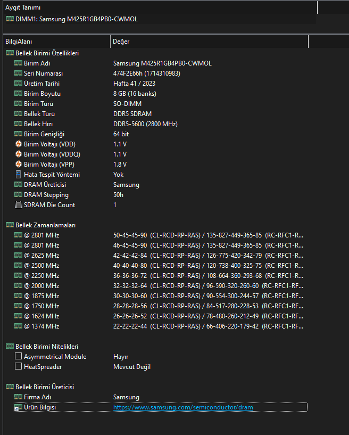The height and width of the screenshot is (435, 349).
Task: Click the Birim Adı value Samsung M425R1GB4PB0-CWMOL
Action: 162,63
